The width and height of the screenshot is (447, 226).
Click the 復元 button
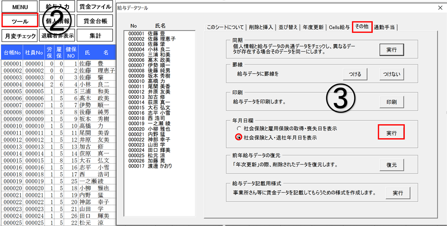coord(392,165)
